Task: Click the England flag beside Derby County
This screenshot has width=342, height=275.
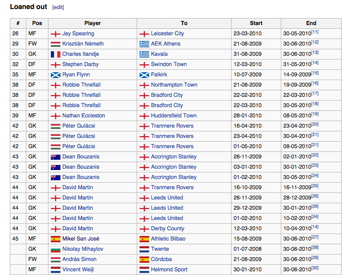Action: tap(144, 229)
